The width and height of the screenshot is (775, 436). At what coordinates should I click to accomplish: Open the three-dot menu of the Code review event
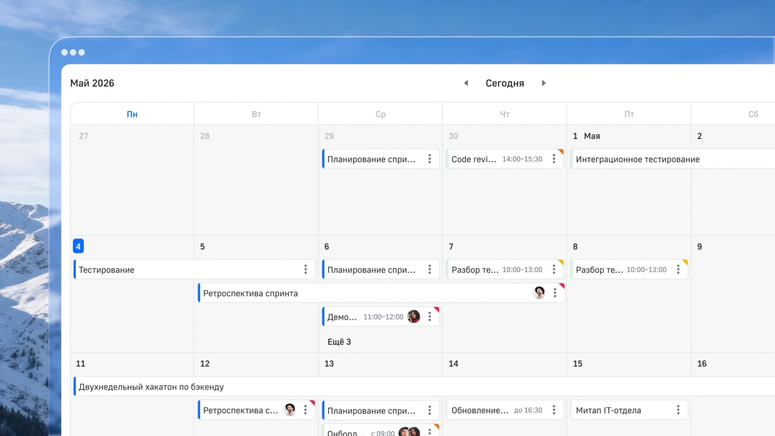pos(554,159)
